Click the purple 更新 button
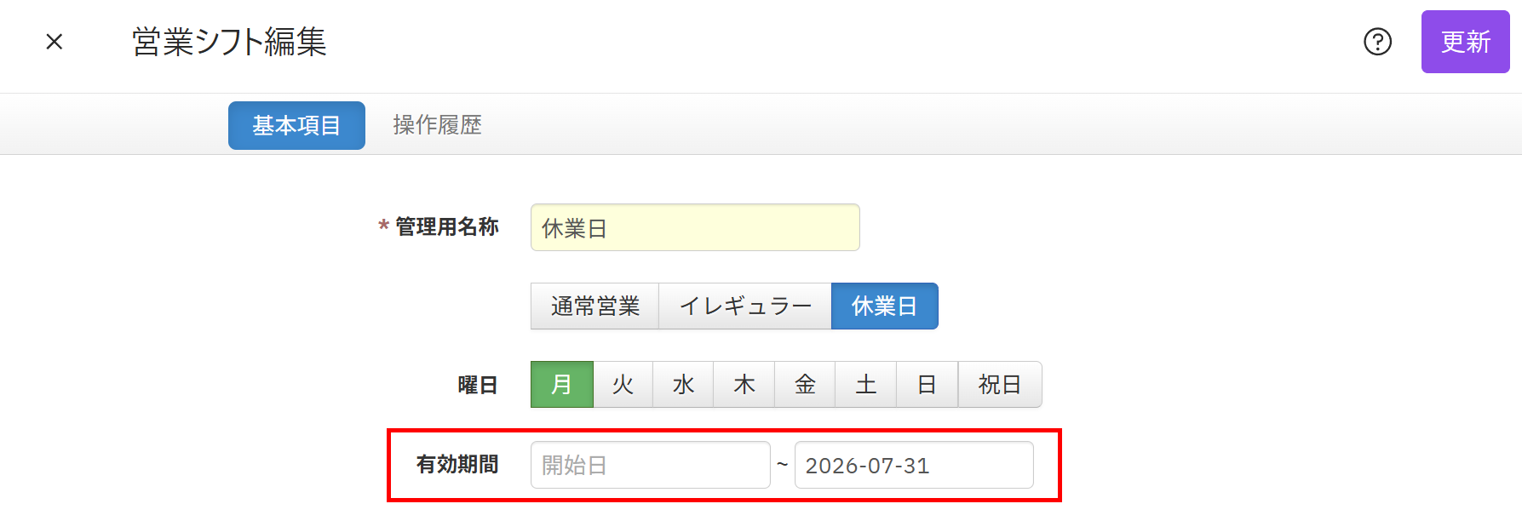This screenshot has height=521, width=1522. tap(1465, 42)
